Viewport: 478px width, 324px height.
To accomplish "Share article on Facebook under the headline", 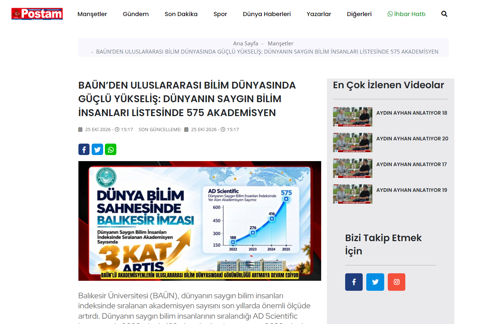I will pos(84,149).
